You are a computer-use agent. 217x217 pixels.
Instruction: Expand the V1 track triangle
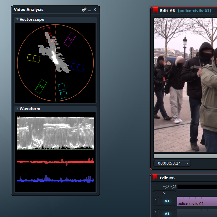tap(156, 200)
